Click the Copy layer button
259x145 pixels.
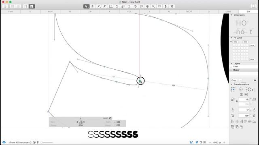(x=234, y=81)
